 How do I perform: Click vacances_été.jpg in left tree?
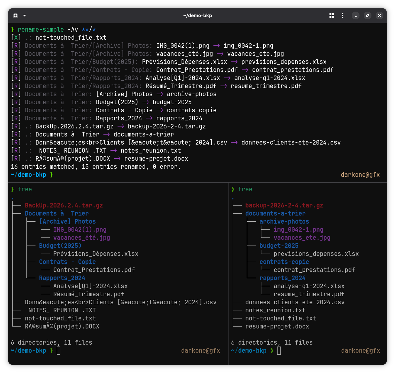click(82, 238)
